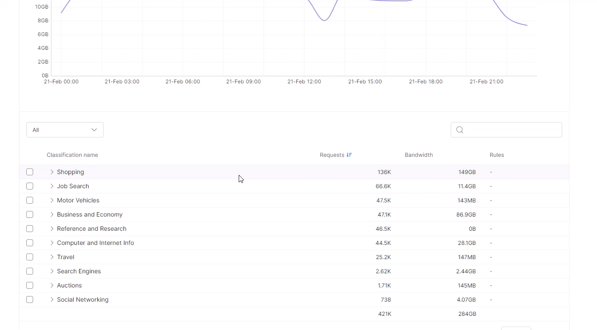Expand the Reference and Research row
597x330 pixels.
click(x=52, y=229)
